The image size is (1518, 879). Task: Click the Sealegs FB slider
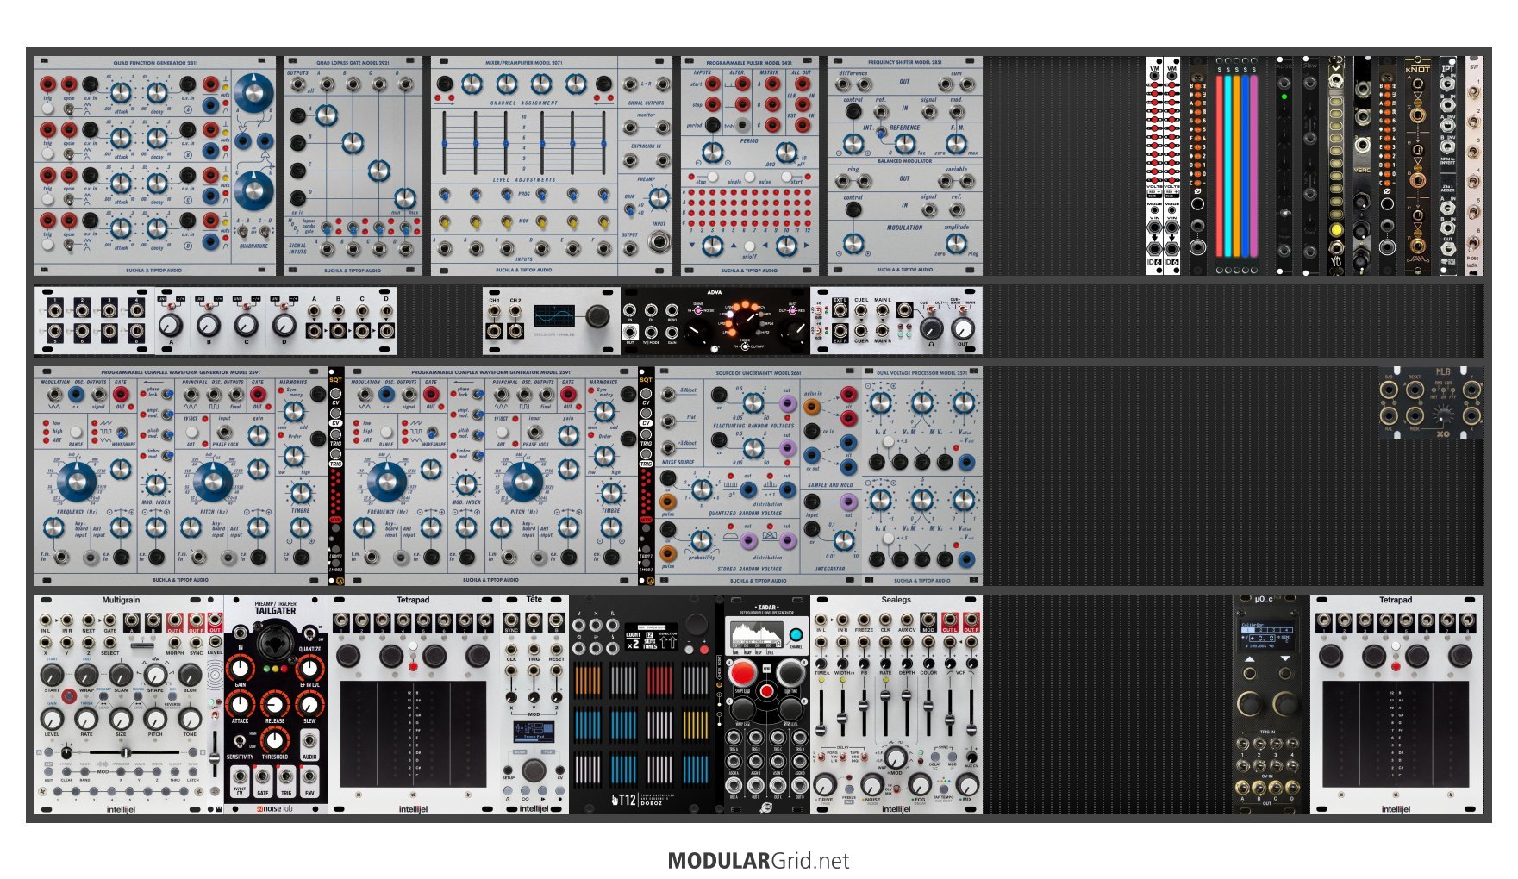click(864, 711)
